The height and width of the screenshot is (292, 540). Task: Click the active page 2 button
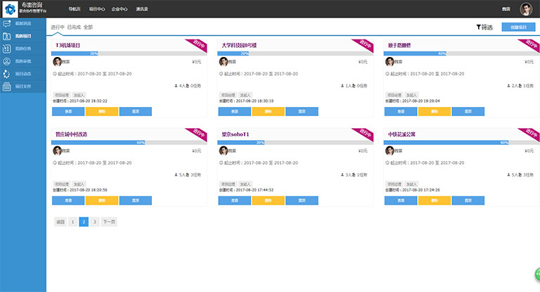[84, 222]
